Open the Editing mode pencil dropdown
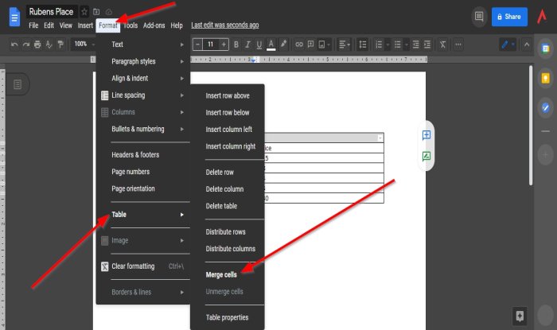557x330 pixels. (x=508, y=45)
